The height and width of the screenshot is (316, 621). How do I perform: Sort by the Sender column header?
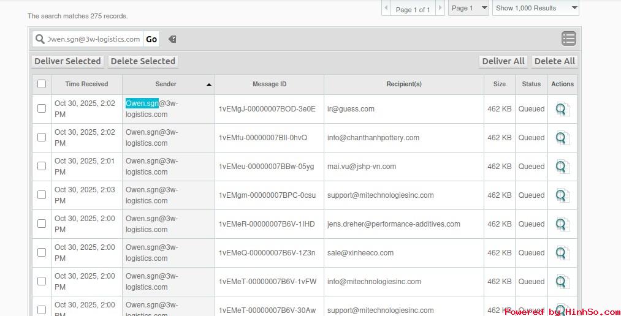tap(166, 84)
